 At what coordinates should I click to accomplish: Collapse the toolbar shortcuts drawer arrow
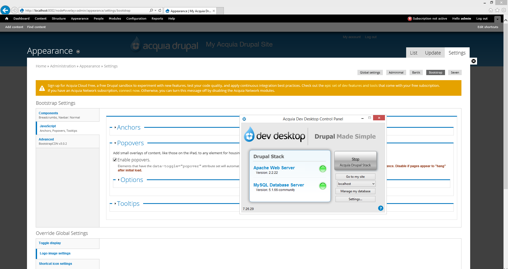coord(497,19)
